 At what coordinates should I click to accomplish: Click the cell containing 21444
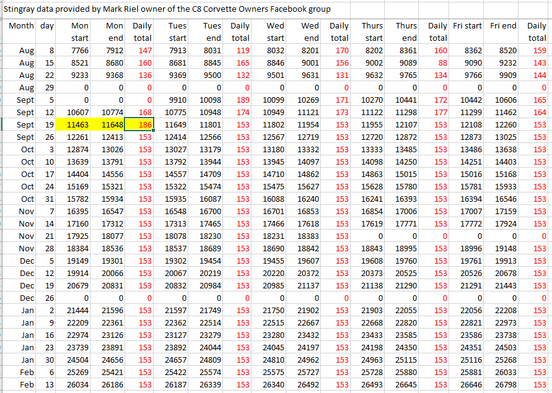(x=76, y=310)
